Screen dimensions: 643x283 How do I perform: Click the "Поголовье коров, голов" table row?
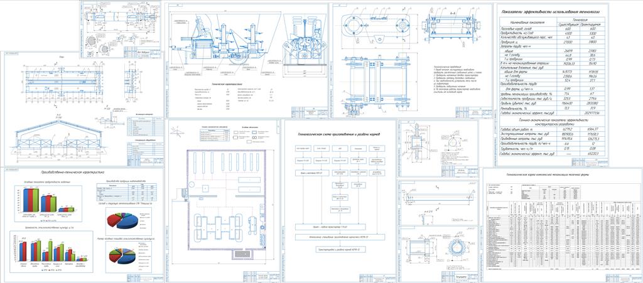(x=552, y=29)
